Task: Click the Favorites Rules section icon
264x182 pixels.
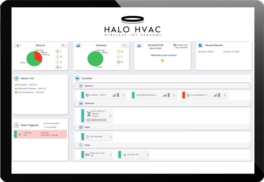Action: pos(81,145)
